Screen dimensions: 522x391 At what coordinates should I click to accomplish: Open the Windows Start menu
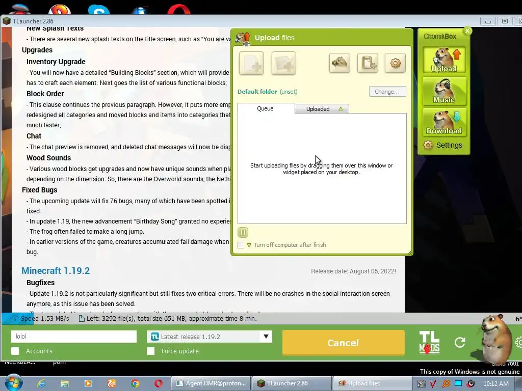tap(13, 383)
